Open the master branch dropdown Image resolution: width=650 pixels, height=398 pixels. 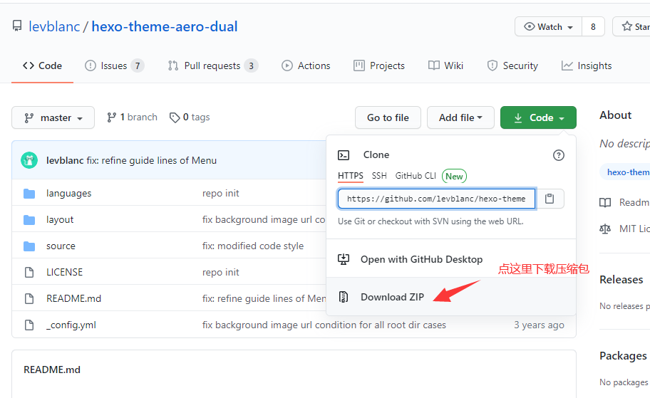53,117
